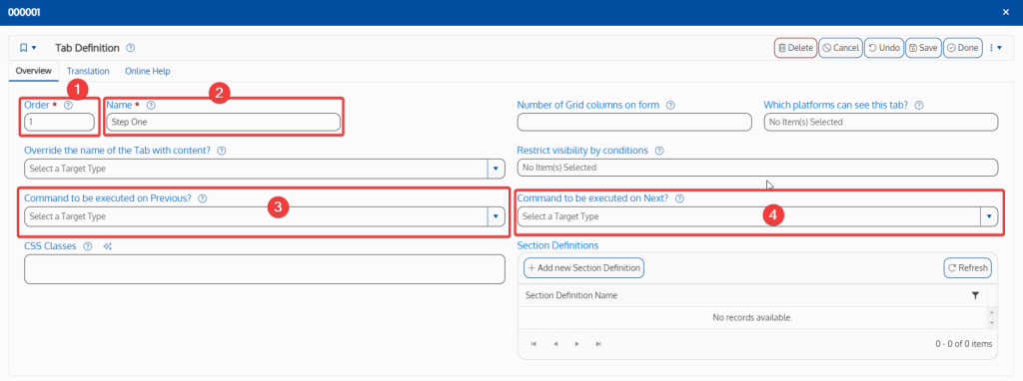This screenshot has width=1023, height=381.
Task: Click help icon for Number of Grid columns
Action: pyautogui.click(x=670, y=105)
